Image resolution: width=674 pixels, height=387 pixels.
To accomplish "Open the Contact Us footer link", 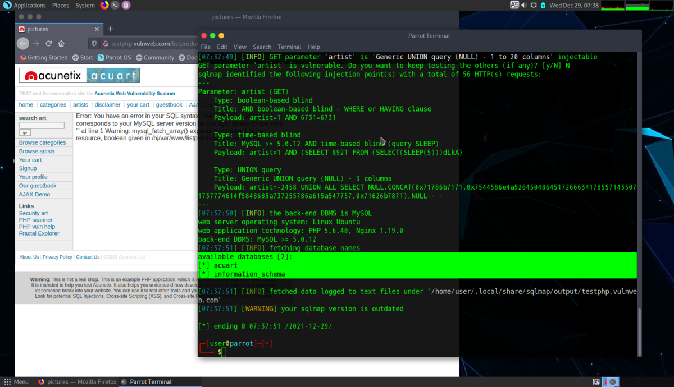I will coord(88,257).
